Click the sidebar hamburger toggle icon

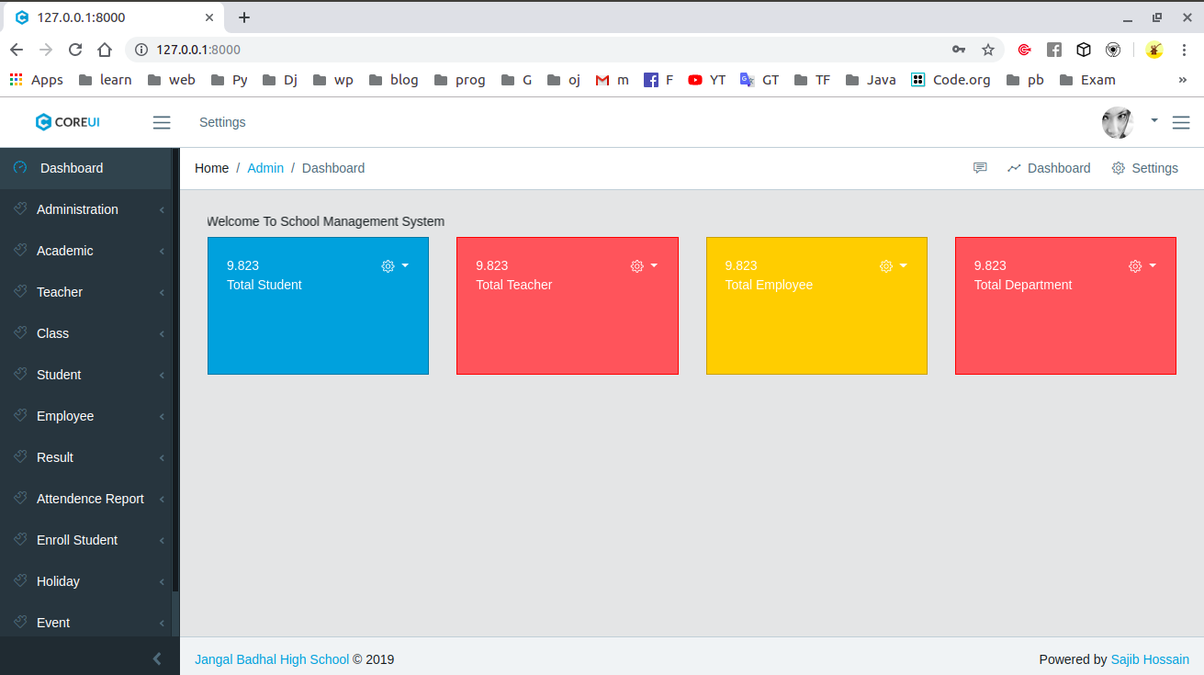162,121
